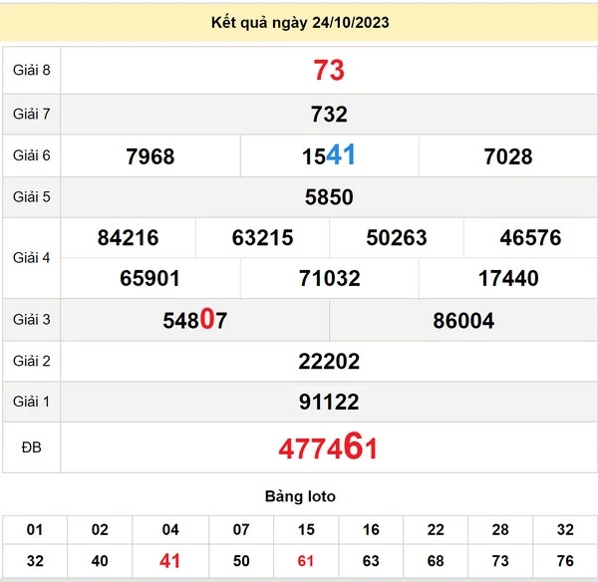Select the Giải 4 number 84216
The width and height of the screenshot is (598, 582).
pos(129,238)
